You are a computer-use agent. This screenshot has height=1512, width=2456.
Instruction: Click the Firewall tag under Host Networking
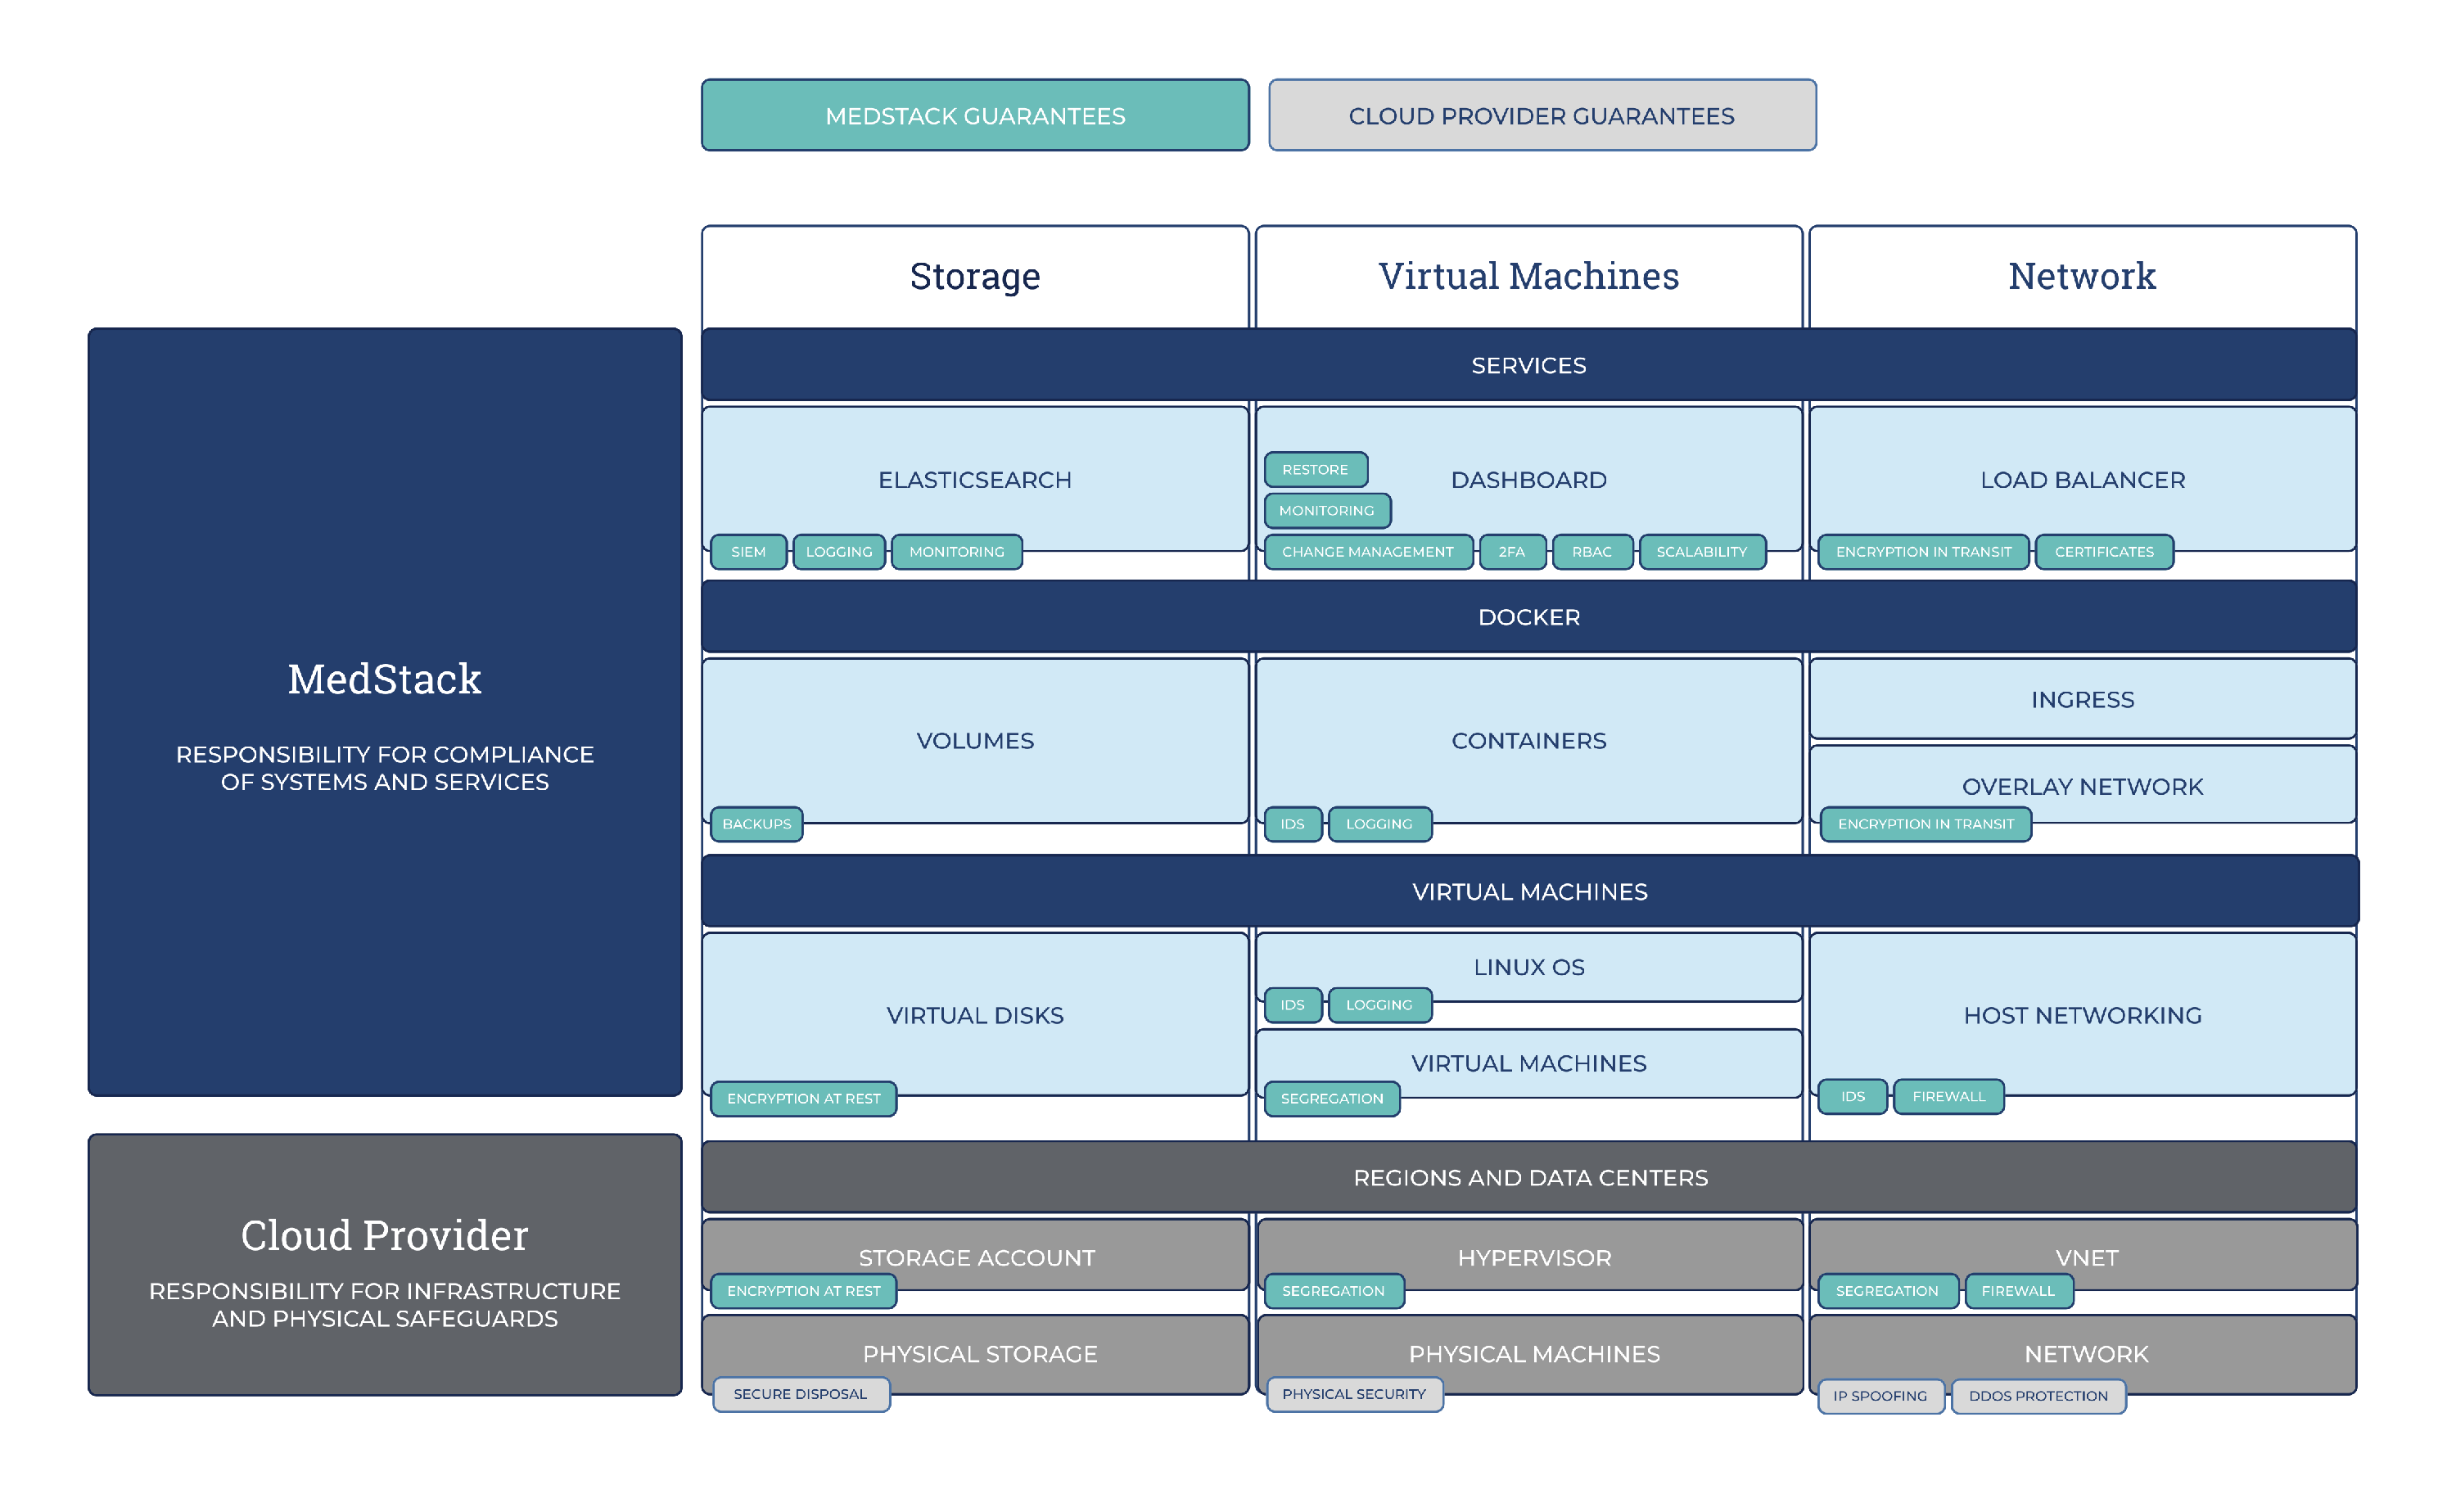coord(1948,1097)
